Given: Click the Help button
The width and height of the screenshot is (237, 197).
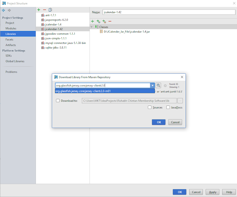Looking at the screenshot, I should [229, 192].
